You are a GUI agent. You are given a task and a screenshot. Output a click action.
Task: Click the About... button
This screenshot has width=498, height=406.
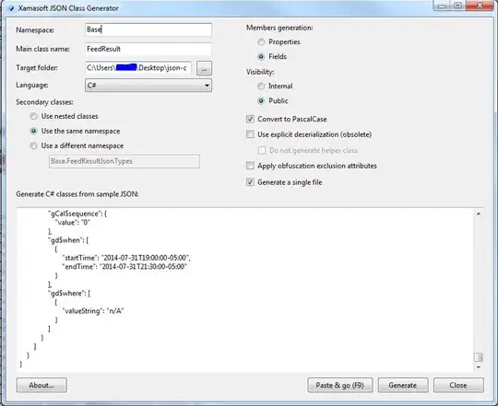click(41, 385)
